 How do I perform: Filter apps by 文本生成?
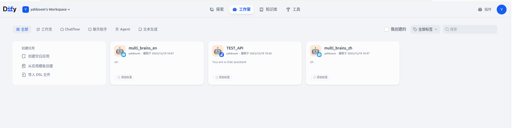pos(148,29)
